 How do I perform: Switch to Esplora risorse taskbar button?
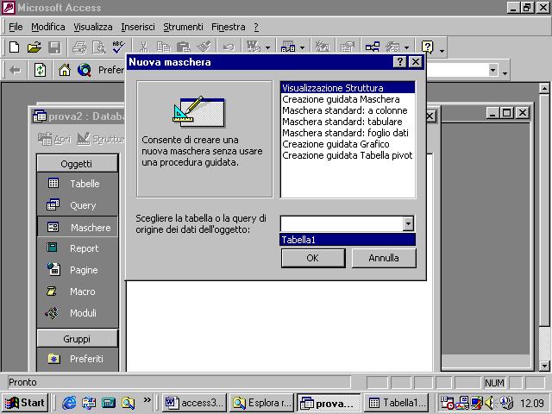click(261, 403)
